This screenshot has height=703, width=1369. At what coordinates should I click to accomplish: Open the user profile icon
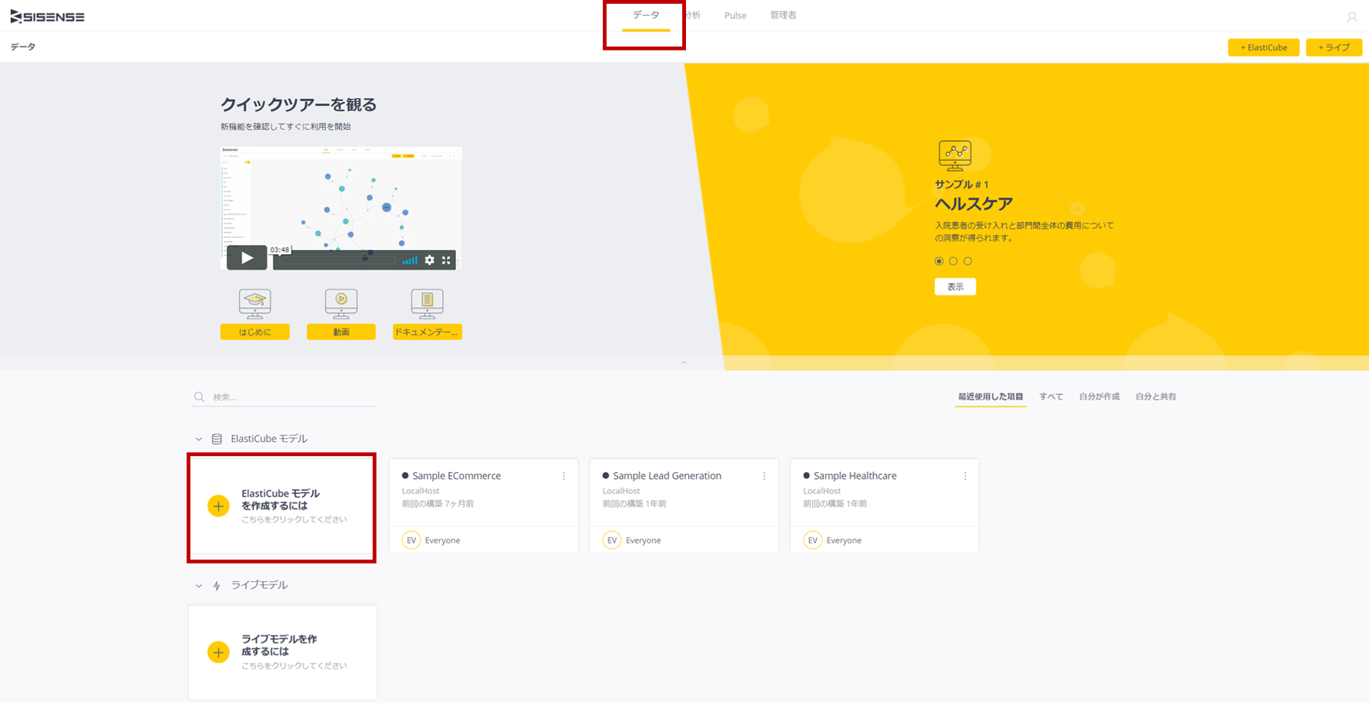[1352, 17]
